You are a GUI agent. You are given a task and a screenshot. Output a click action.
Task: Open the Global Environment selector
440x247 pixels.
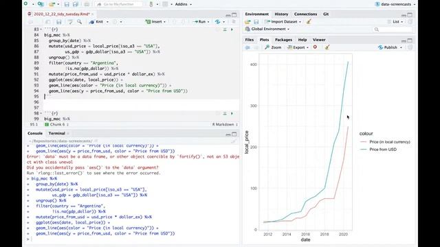pyautogui.click(x=267, y=29)
